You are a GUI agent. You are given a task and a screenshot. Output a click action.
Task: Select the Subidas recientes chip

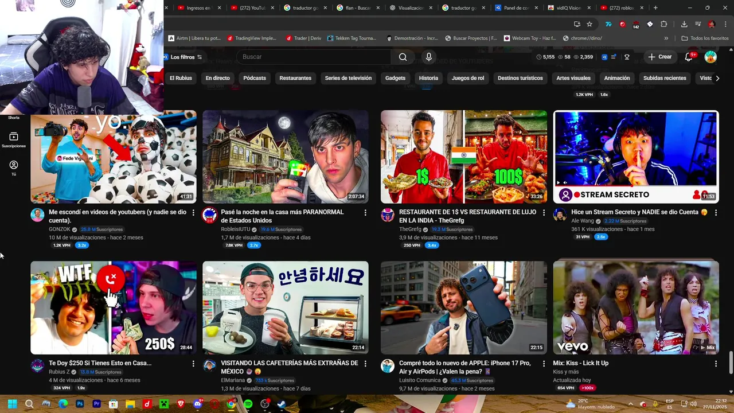pos(665,78)
